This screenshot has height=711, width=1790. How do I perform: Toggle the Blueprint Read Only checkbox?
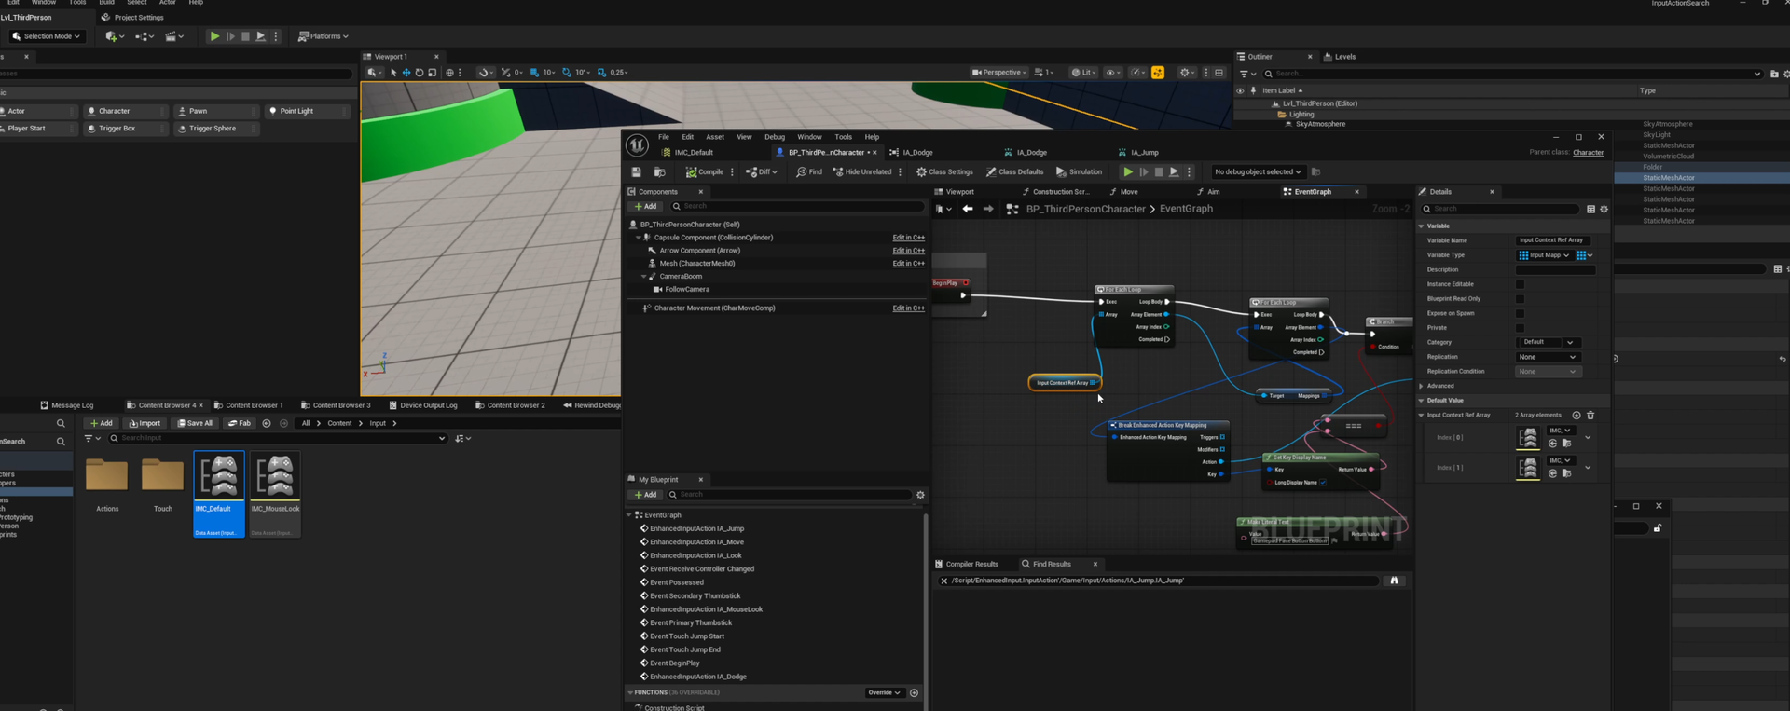[1520, 299]
